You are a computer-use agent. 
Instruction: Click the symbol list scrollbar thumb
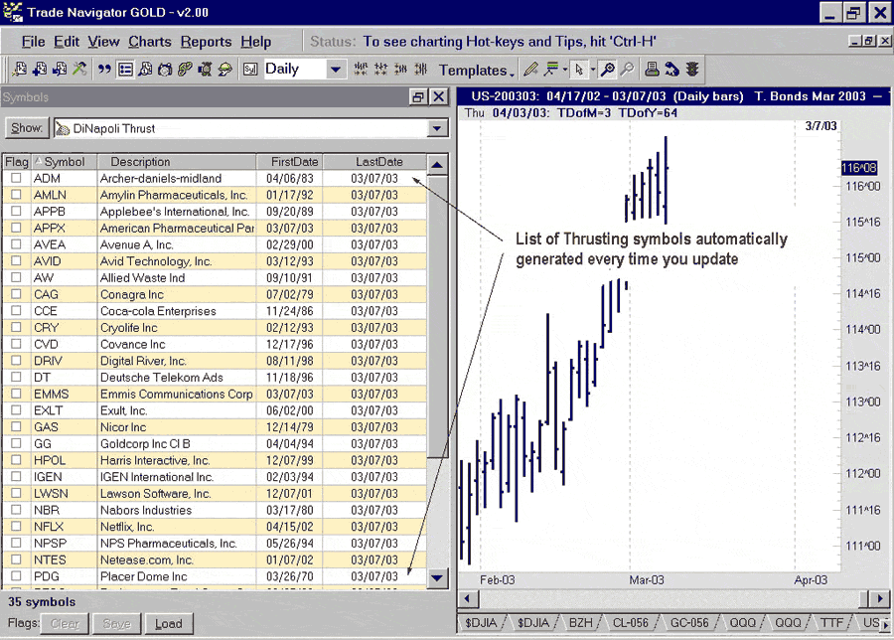click(437, 317)
